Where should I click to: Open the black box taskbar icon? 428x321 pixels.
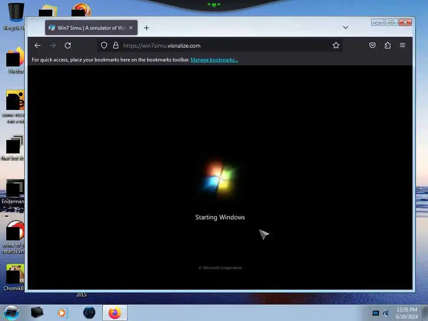click(x=37, y=313)
